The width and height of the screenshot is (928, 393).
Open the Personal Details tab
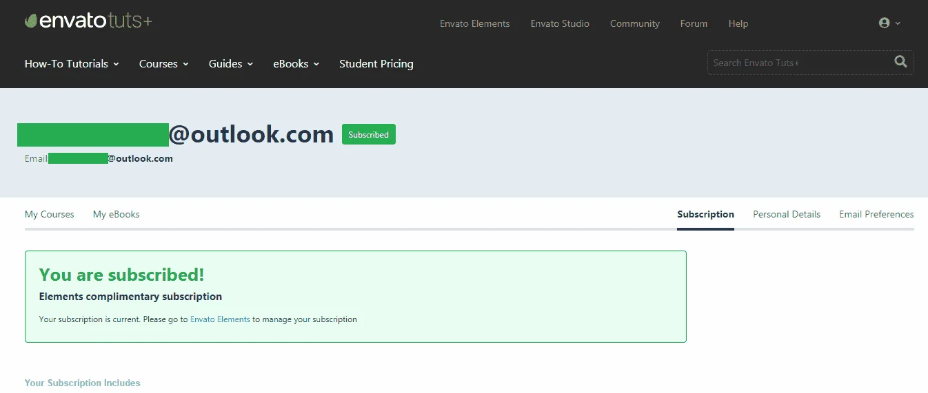tap(787, 214)
